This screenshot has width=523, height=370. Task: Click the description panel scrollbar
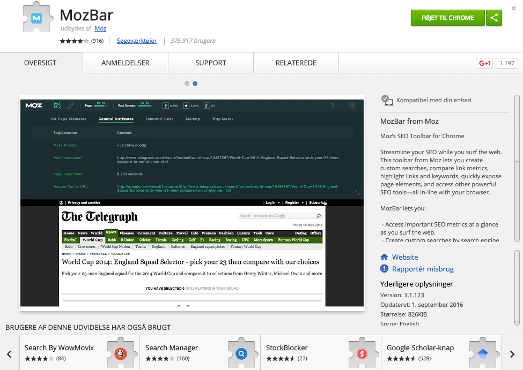click(x=517, y=168)
